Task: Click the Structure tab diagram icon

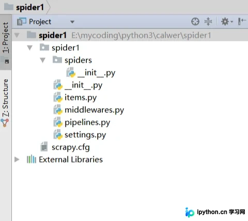Action: (5, 123)
